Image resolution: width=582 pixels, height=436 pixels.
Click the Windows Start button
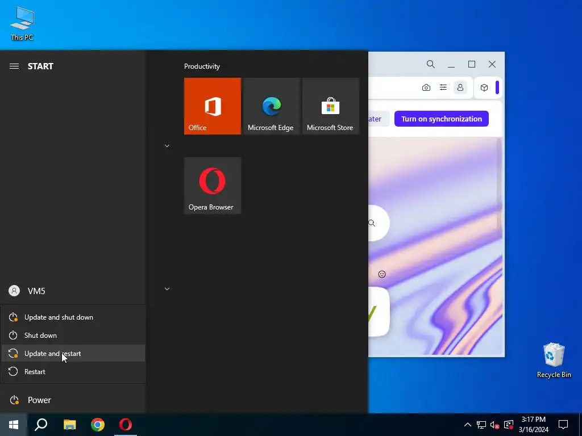(14, 425)
